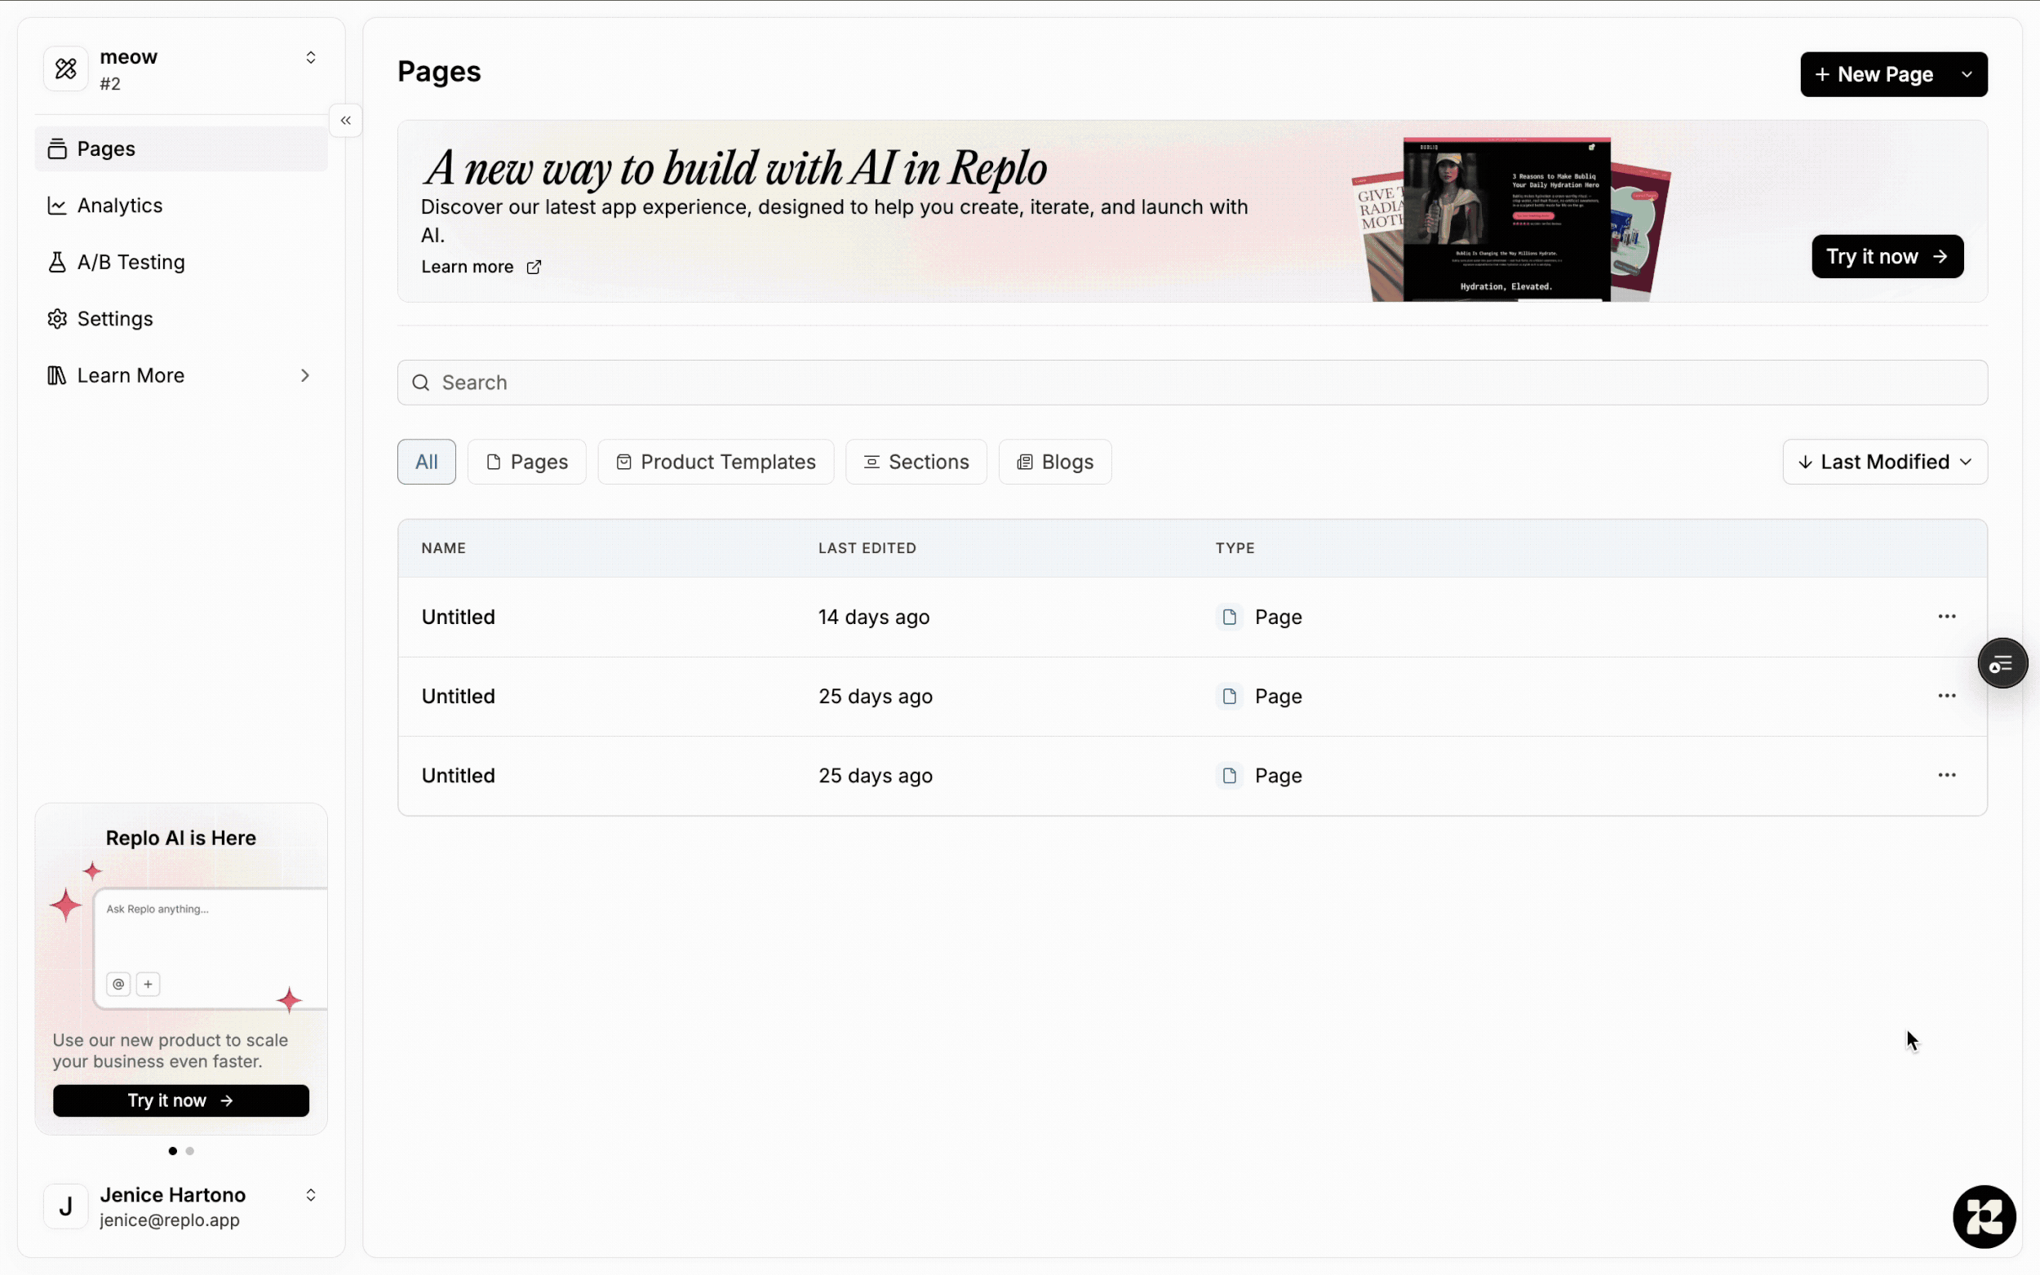2040x1275 pixels.
Task: Open A/B Testing in the sidebar
Action: tap(130, 262)
